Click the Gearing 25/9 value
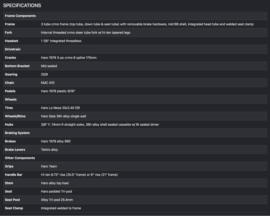This screenshot has height=216, width=270. click(44, 75)
